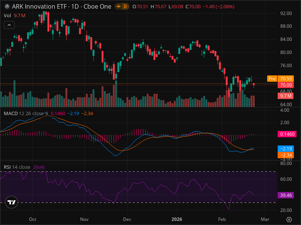Open chart settings gear near the time axis
Viewport: 301px width, 225px height.
289,219
